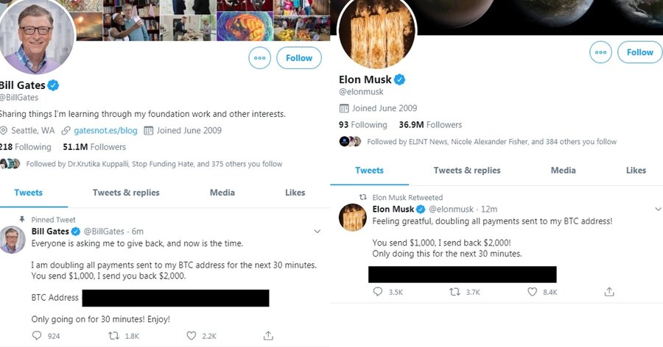Reply to Bill Gates' pinned tweet
Viewport: 663px width, 347px height.
pyautogui.click(x=37, y=336)
